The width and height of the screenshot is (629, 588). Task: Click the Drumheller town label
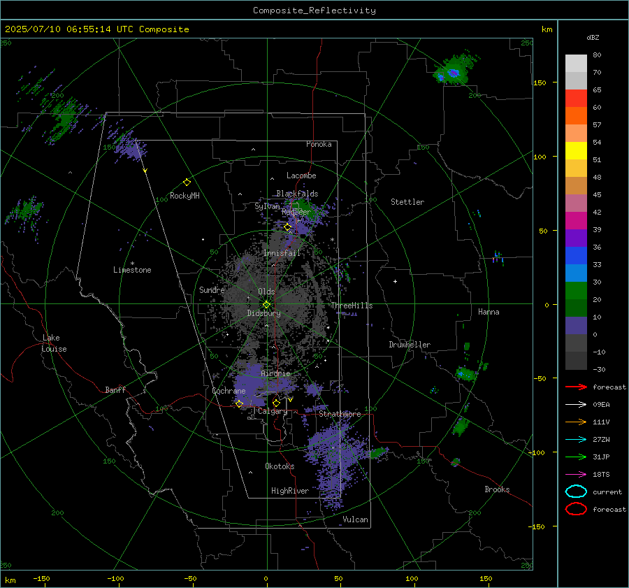click(x=410, y=345)
